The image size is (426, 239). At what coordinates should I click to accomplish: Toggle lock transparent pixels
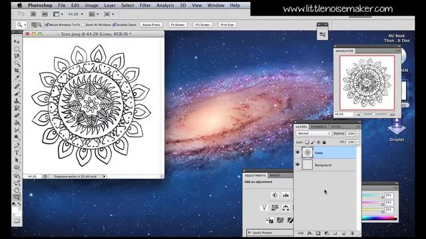point(307,142)
